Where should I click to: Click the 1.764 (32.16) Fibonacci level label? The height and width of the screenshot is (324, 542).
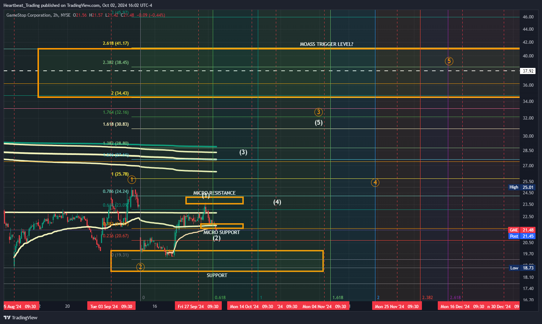tap(116, 112)
